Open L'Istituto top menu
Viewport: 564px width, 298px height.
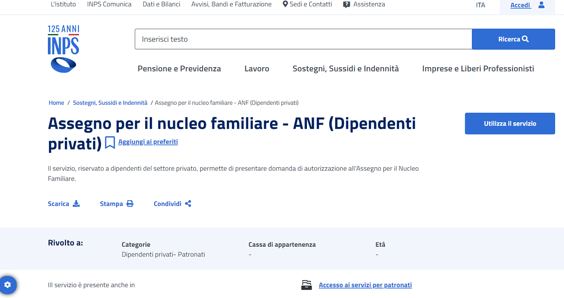[63, 4]
